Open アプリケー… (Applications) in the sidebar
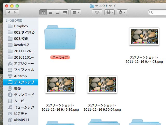This screenshot has height=125, width=166. click(21, 64)
